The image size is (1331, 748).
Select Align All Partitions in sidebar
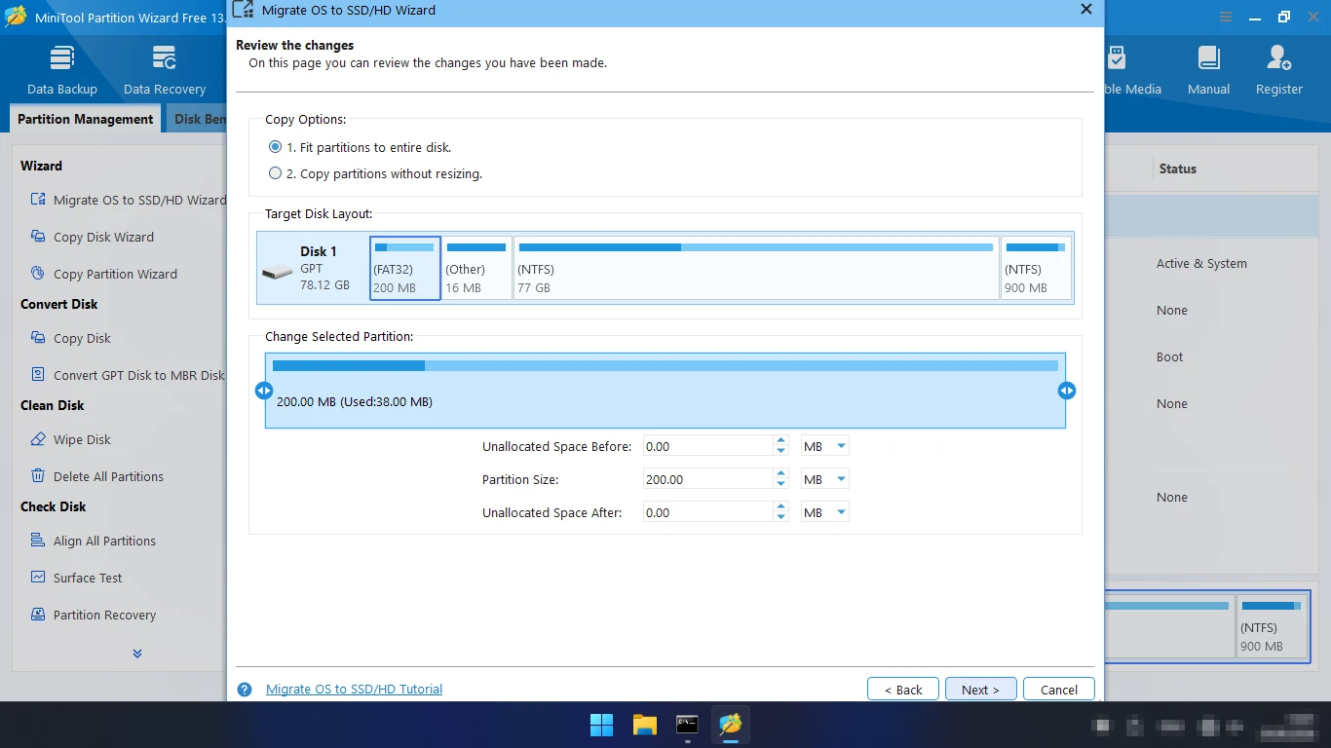pyautogui.click(x=93, y=541)
